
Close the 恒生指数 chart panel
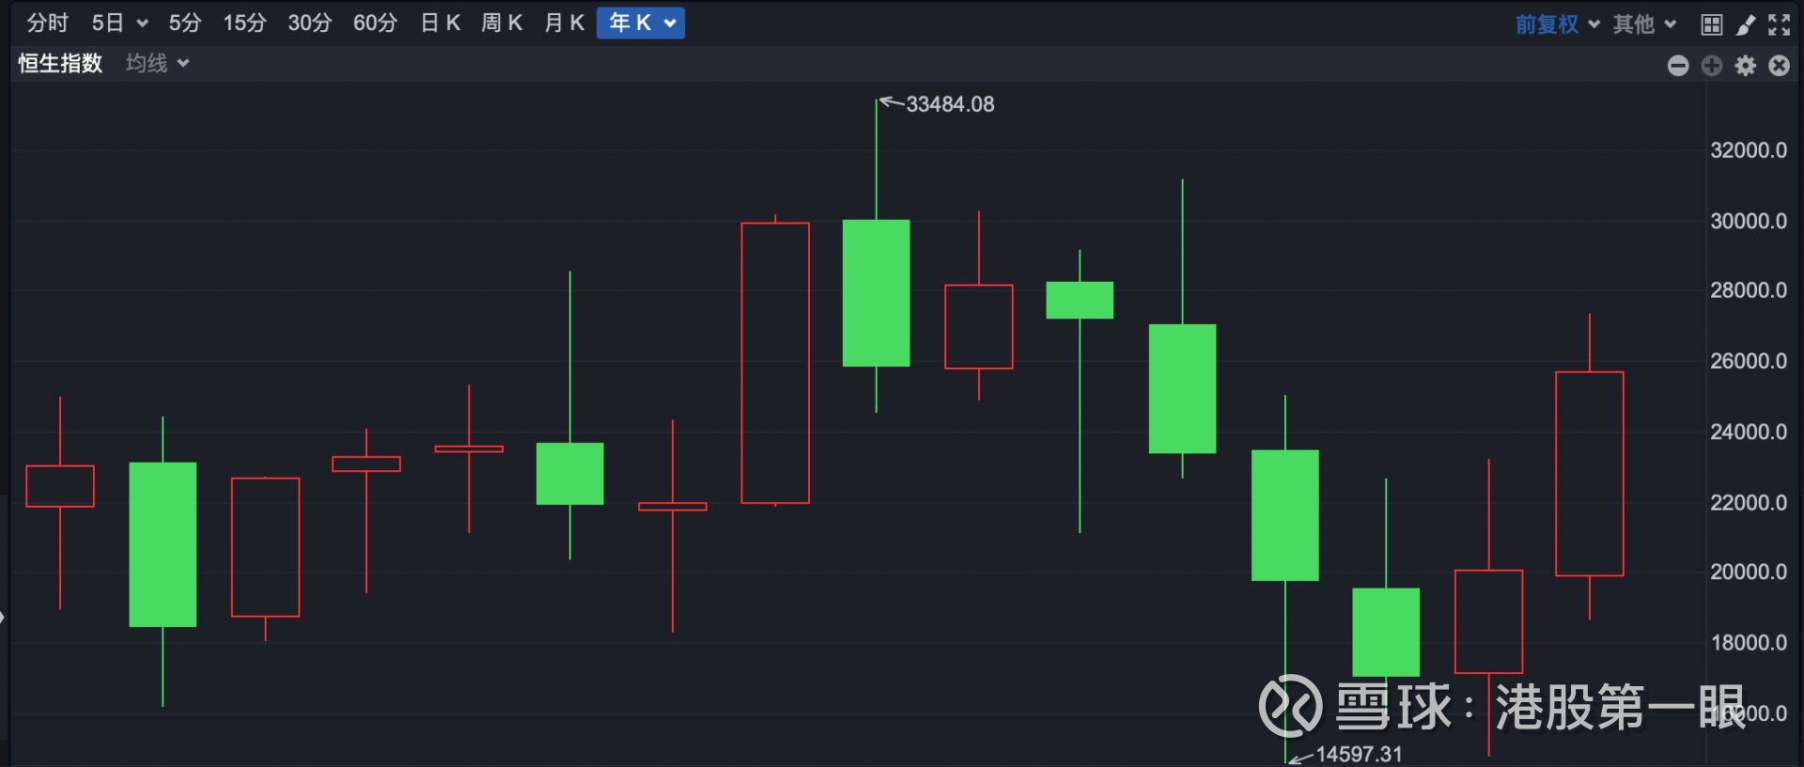(x=1780, y=65)
